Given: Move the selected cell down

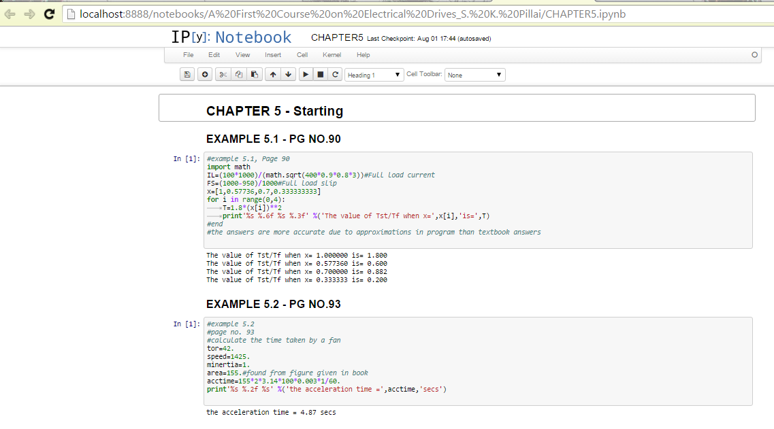Looking at the screenshot, I should 288,75.
